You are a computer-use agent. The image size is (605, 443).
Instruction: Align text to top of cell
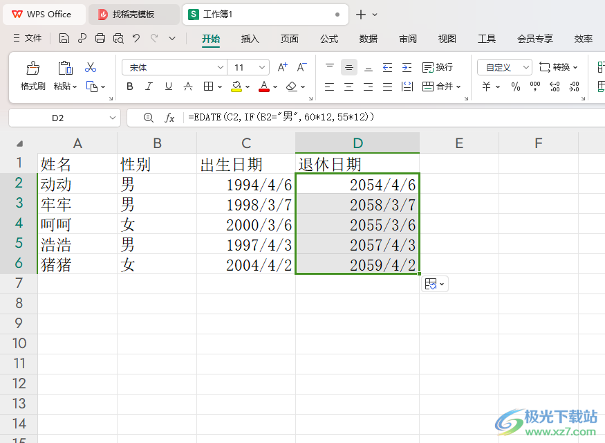(330, 67)
